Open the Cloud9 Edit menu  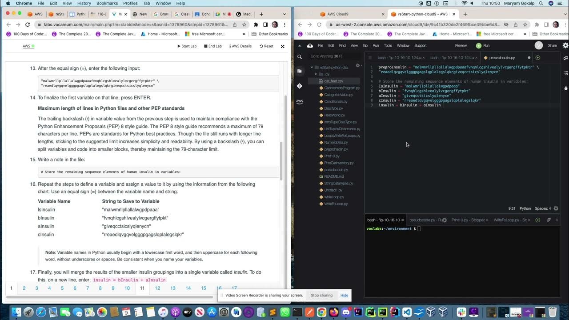pos(331,45)
